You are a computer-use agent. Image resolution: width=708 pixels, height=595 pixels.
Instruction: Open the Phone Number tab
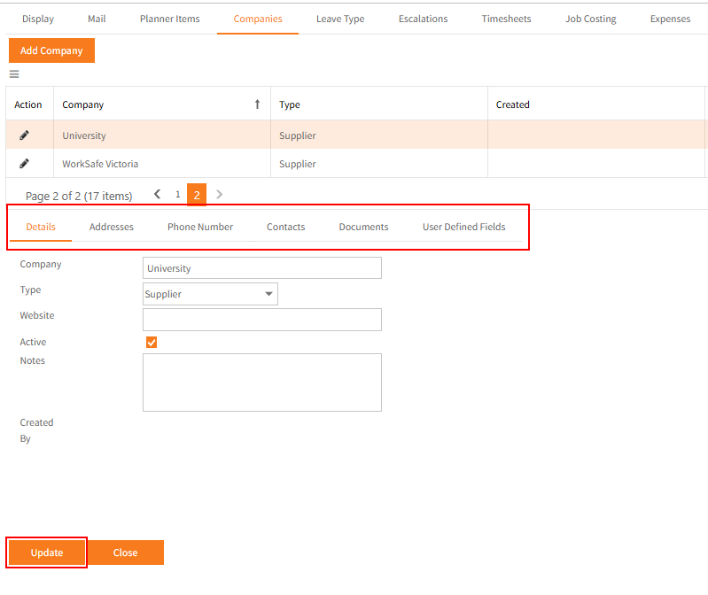200,227
